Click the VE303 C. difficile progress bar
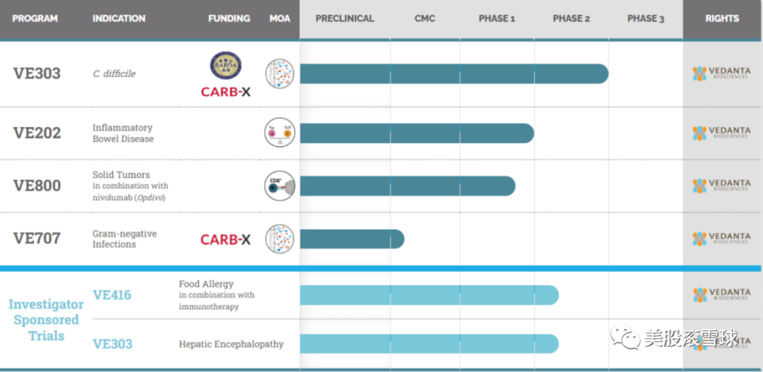 coord(454,73)
